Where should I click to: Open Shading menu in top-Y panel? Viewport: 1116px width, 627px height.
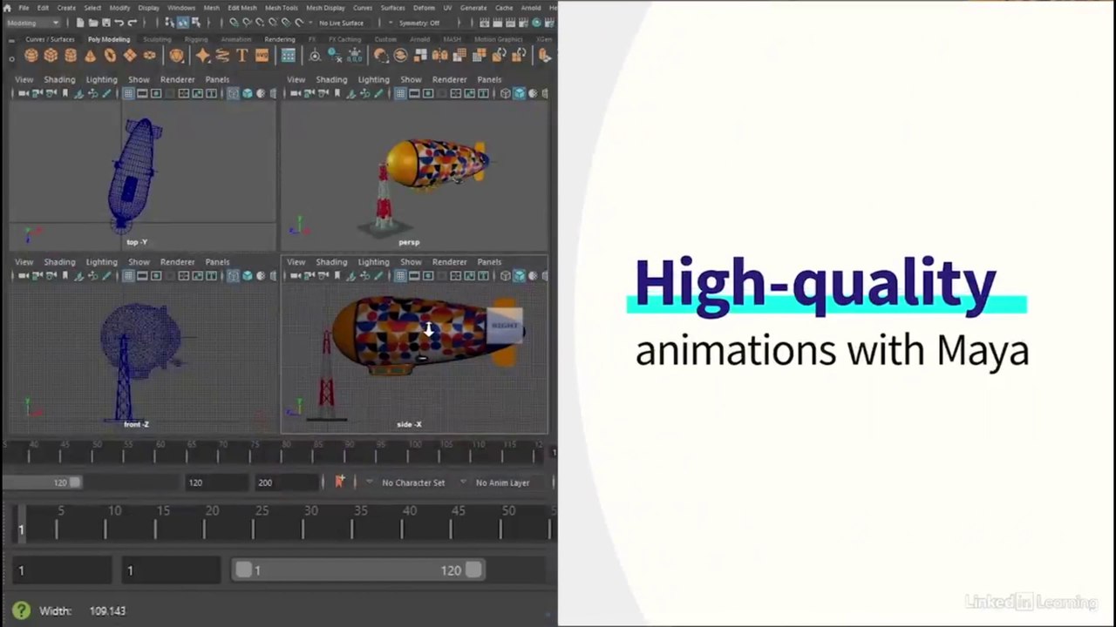click(59, 79)
